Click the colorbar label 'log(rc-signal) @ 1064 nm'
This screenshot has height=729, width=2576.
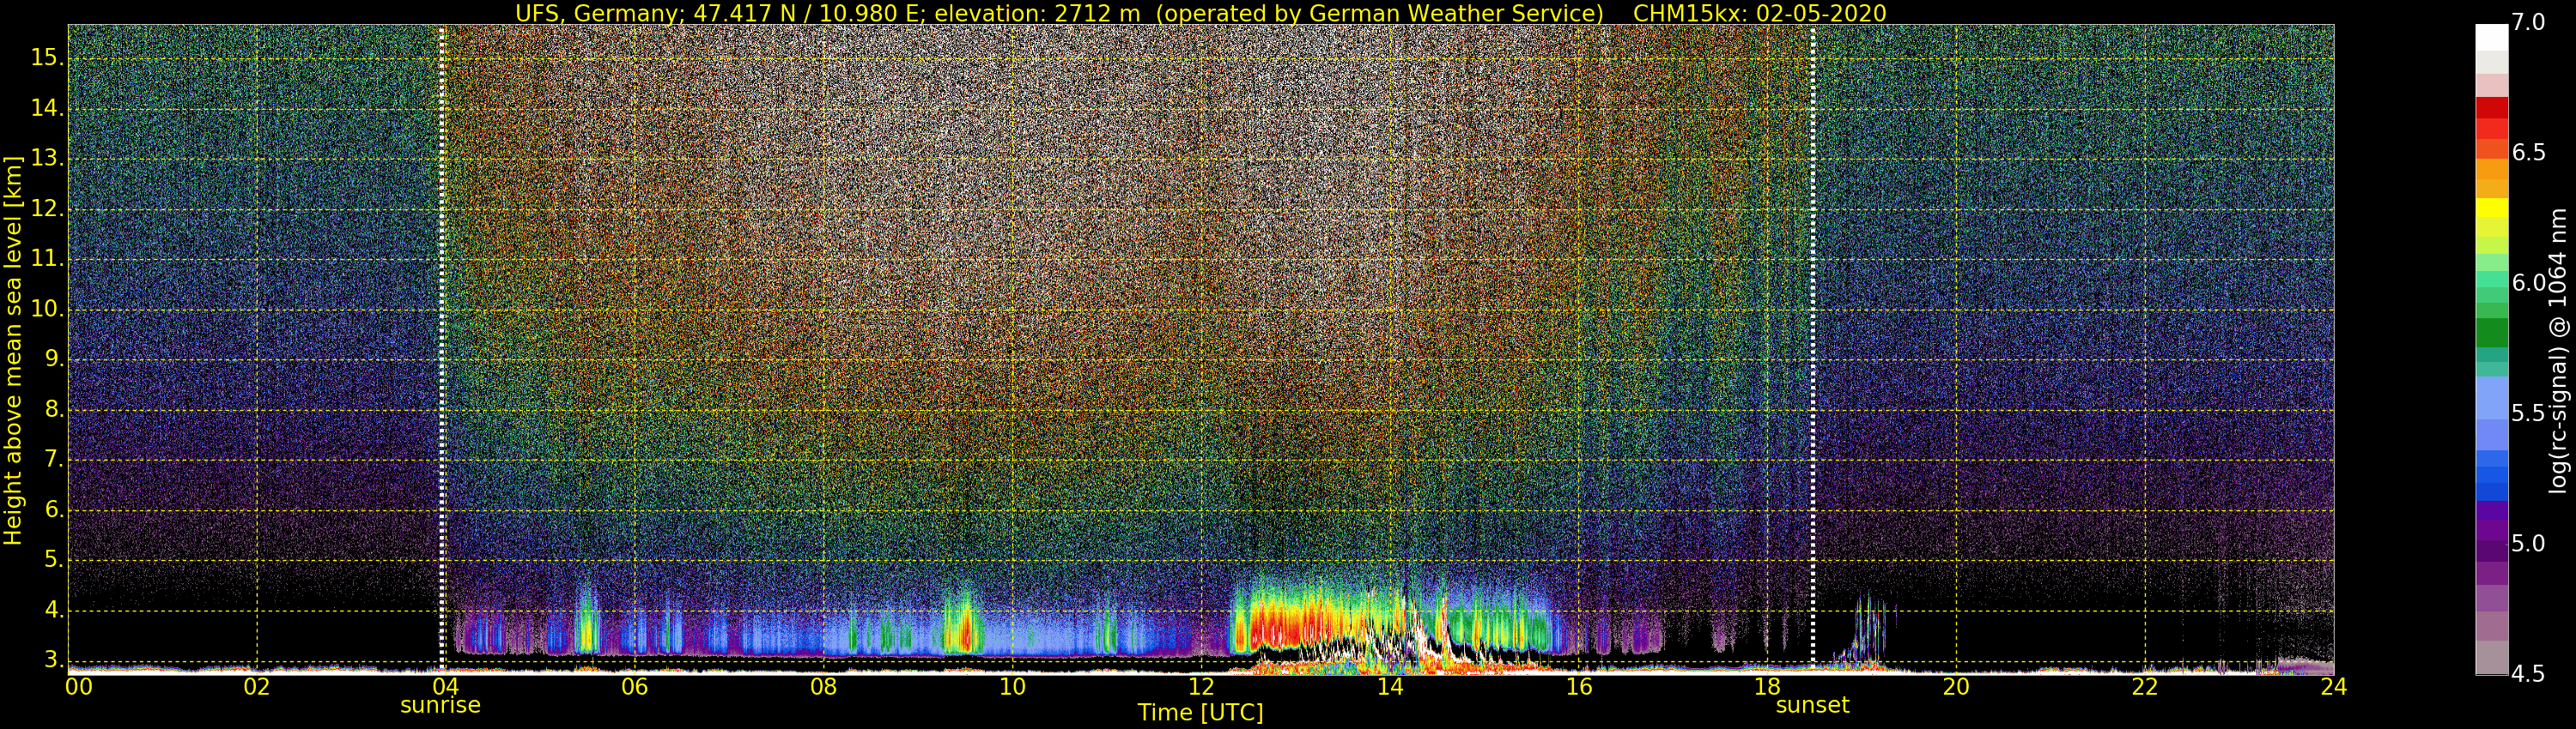pos(2558,350)
